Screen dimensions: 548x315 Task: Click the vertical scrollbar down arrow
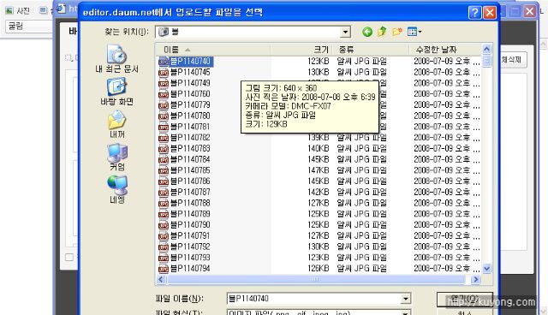coord(487,269)
